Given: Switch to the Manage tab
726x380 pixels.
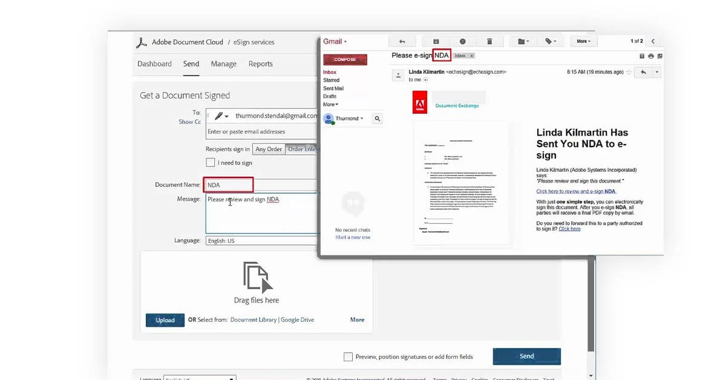Looking at the screenshot, I should point(223,63).
